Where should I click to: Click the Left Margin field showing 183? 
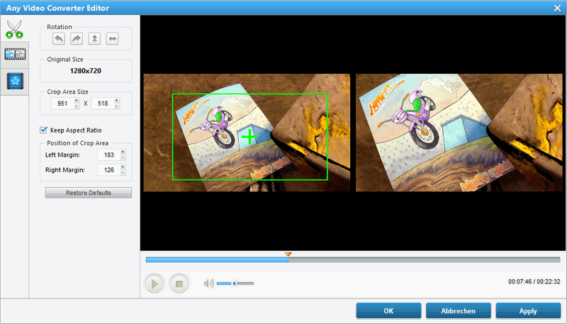coord(109,155)
